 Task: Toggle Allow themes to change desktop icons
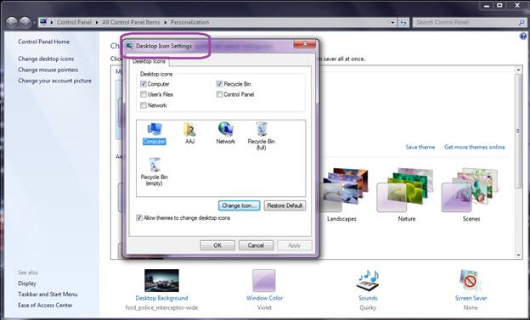pyautogui.click(x=139, y=217)
